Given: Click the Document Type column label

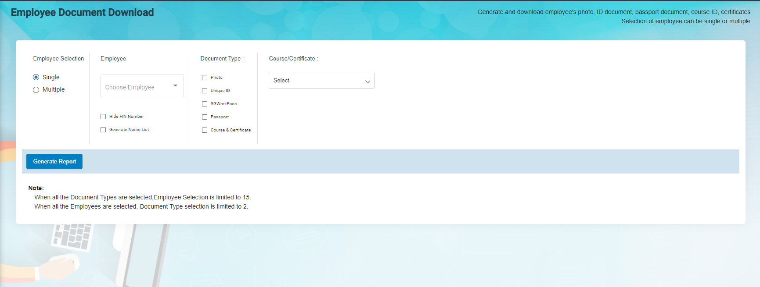Looking at the screenshot, I should tap(222, 58).
